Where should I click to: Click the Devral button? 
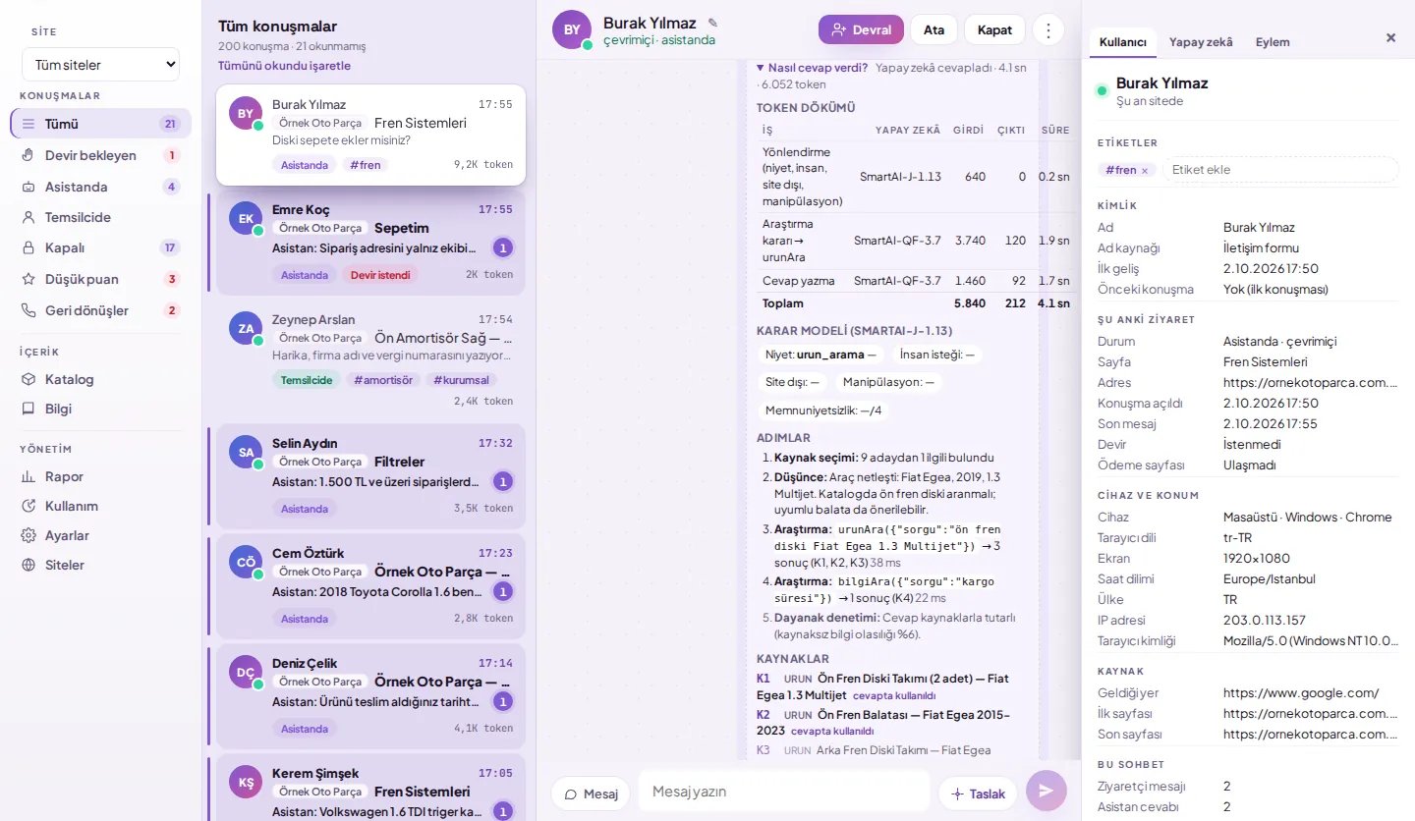861,29
